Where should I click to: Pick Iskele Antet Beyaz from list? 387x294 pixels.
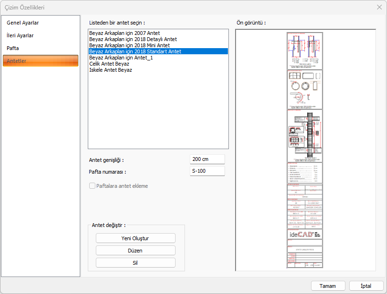point(110,70)
